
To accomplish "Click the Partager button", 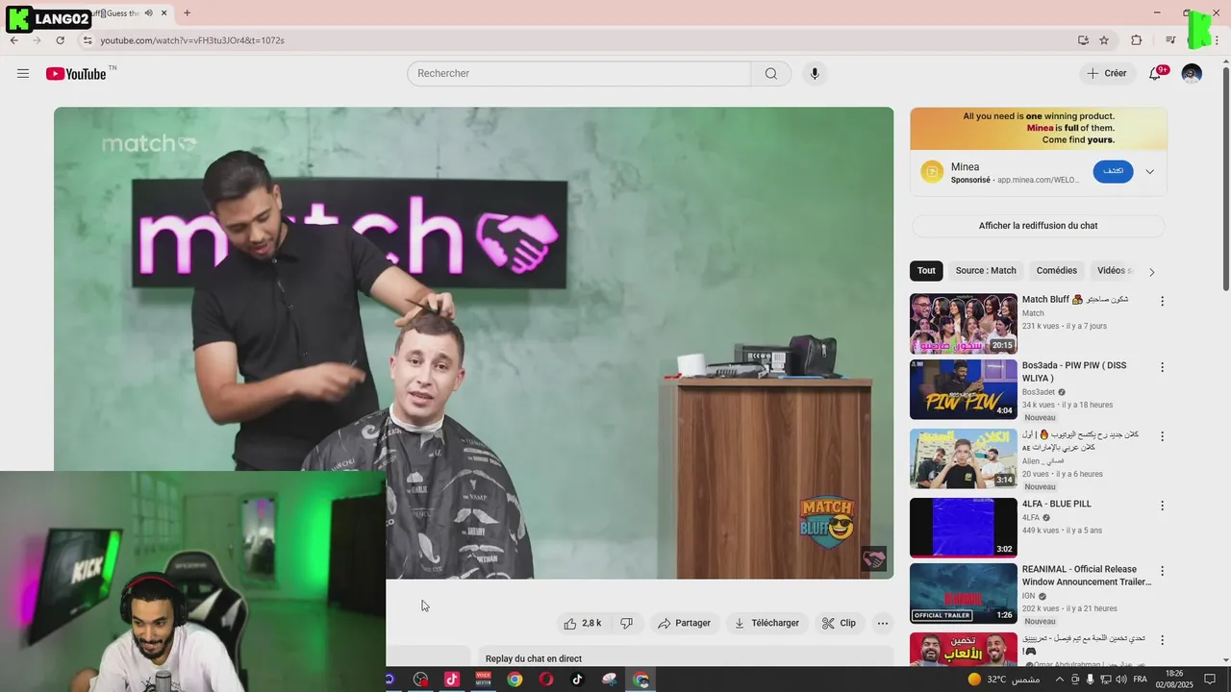I will pos(684,623).
